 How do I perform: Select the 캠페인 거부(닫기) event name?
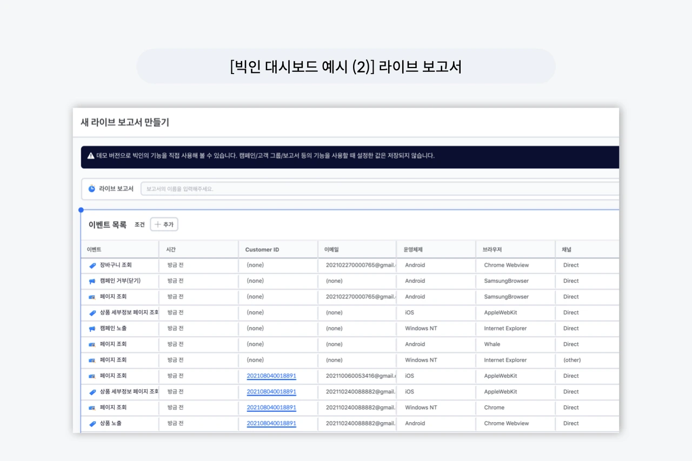120,281
